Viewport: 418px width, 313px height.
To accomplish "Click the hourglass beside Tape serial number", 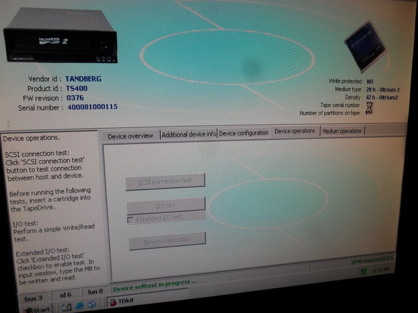I will (x=369, y=109).
